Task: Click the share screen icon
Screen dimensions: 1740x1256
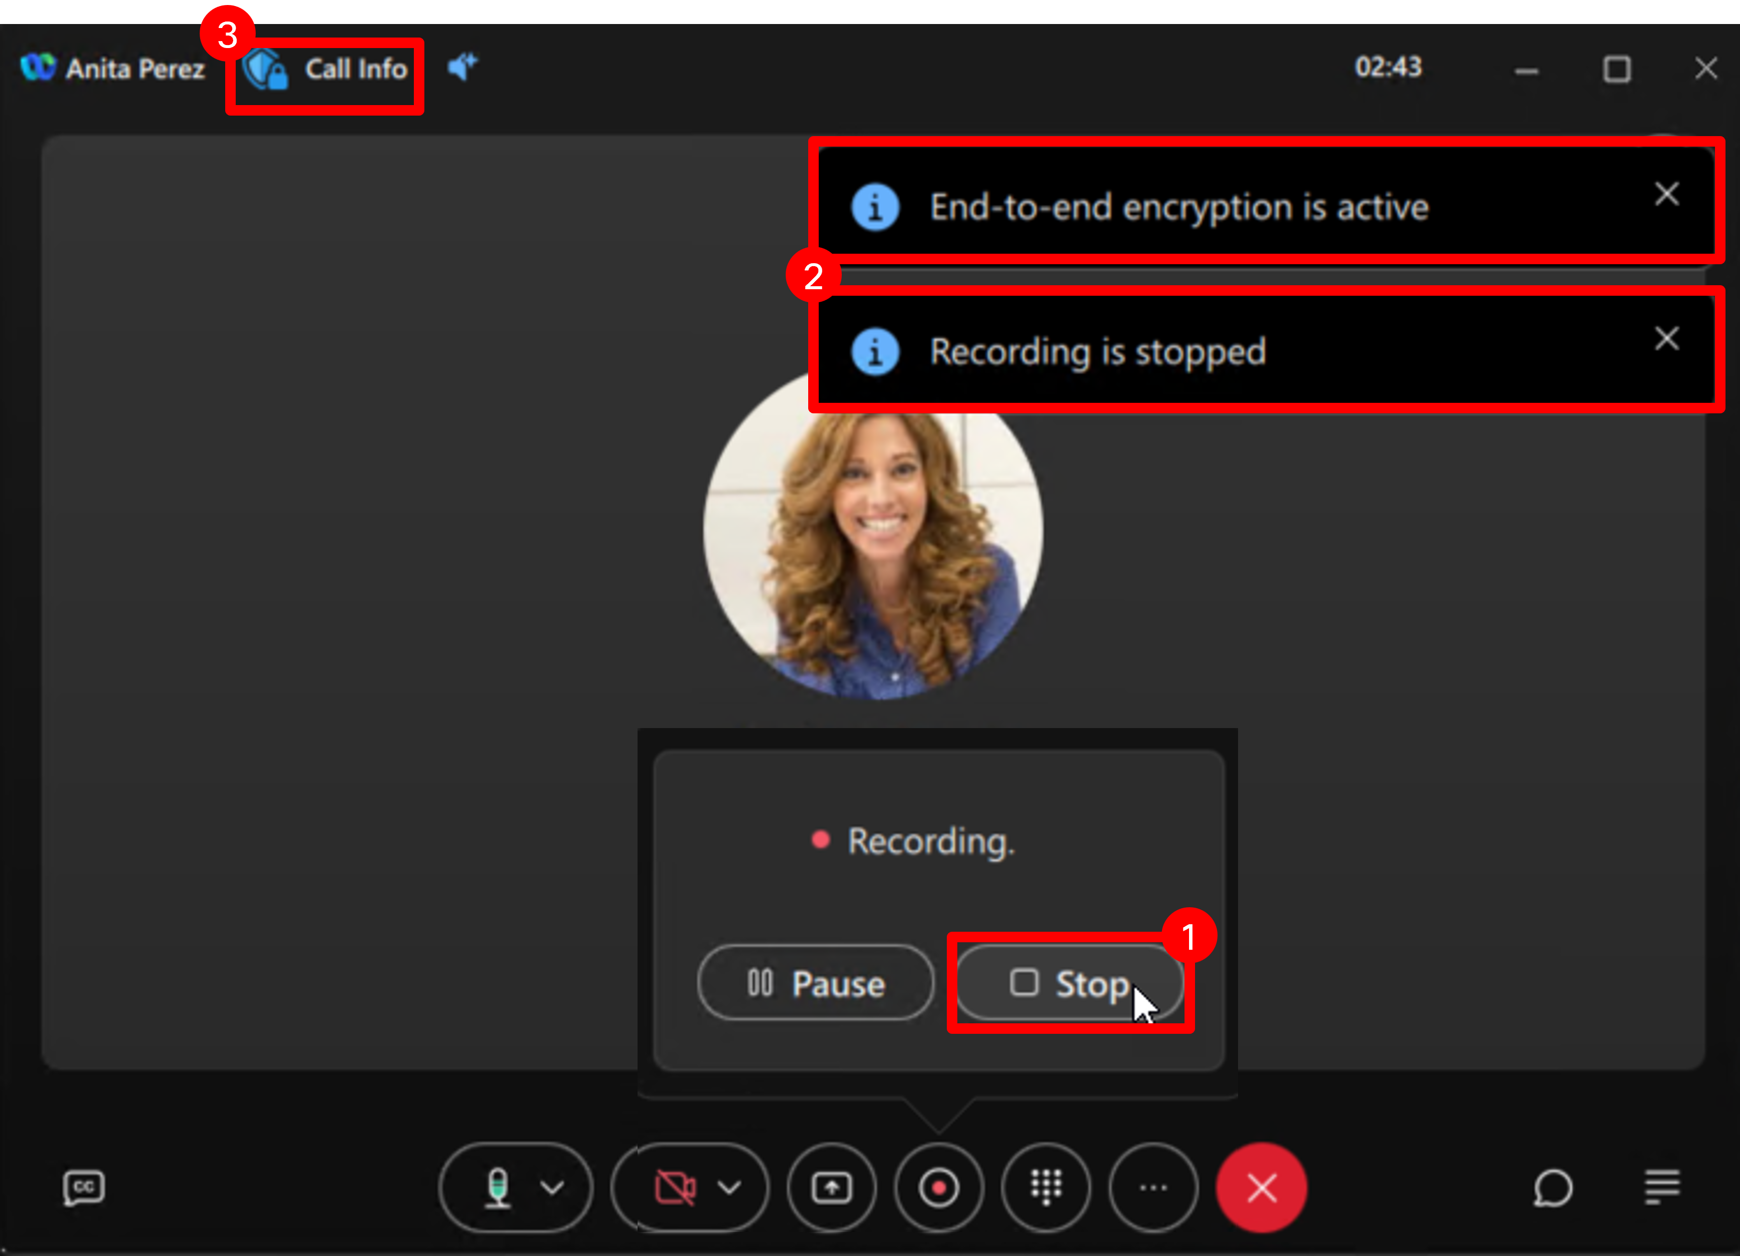Action: point(831,1187)
